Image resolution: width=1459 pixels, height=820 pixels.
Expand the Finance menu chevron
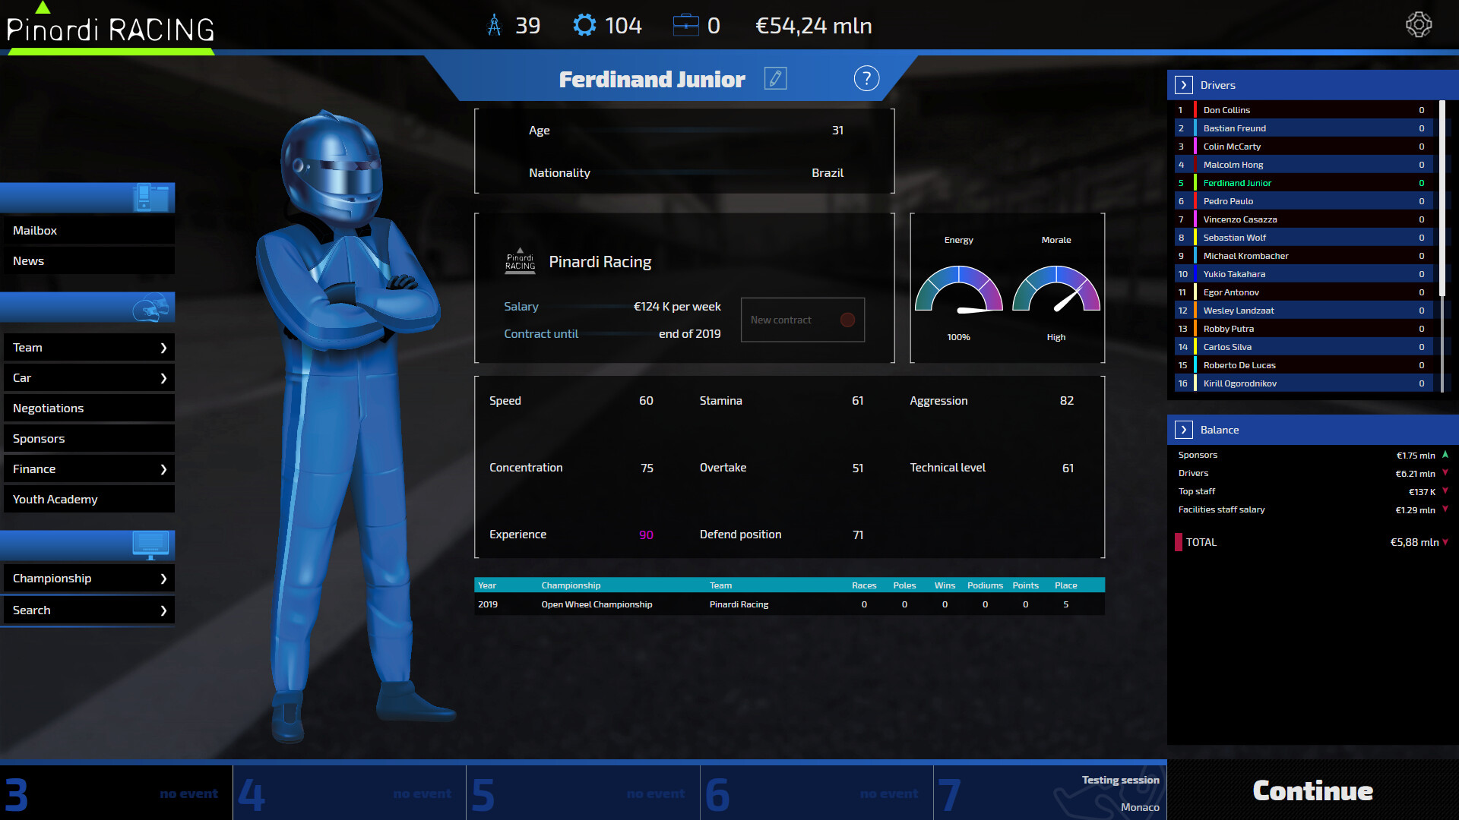point(163,469)
